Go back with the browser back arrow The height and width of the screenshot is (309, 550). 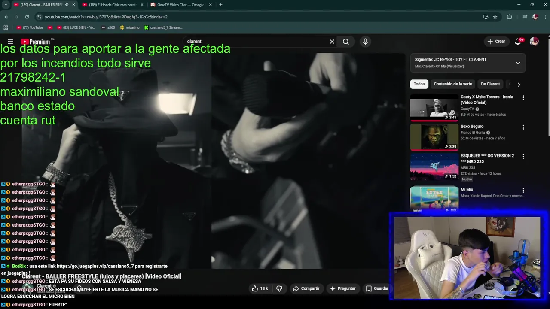tap(6, 17)
